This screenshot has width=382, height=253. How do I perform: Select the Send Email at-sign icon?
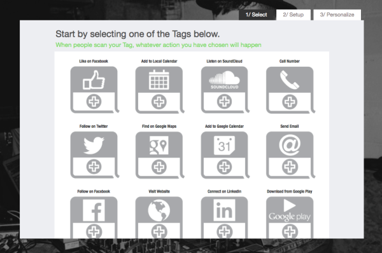(x=290, y=145)
